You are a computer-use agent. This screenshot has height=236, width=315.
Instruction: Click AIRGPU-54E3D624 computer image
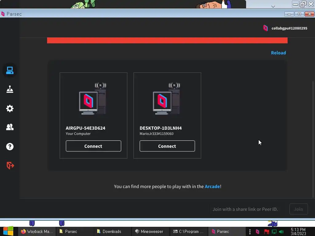coord(93,99)
